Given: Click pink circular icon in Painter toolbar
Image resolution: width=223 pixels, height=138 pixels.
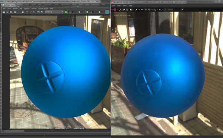Looking at the screenshot, I should (x=114, y=10).
